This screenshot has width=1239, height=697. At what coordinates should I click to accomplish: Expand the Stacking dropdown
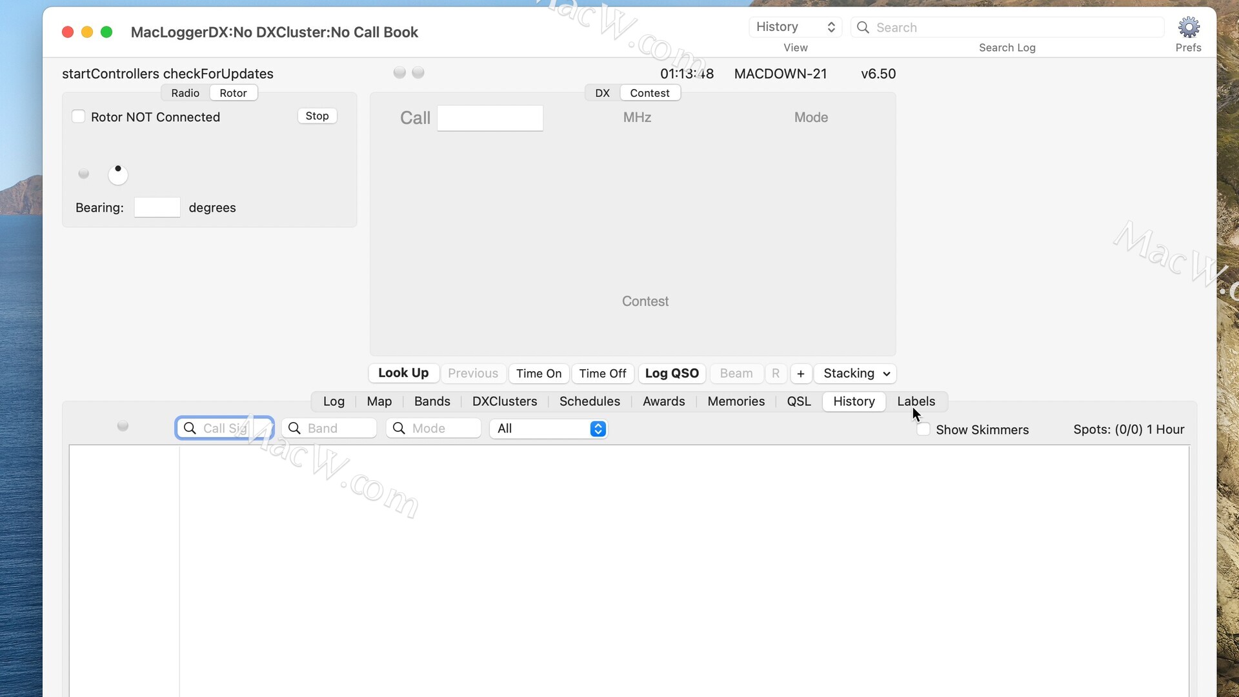(x=856, y=374)
